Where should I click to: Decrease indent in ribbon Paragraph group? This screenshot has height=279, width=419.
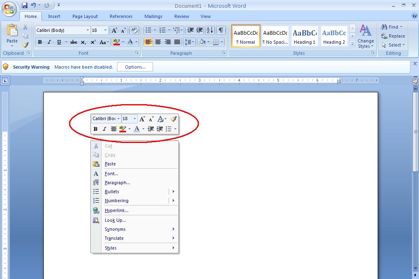pyautogui.click(x=190, y=30)
